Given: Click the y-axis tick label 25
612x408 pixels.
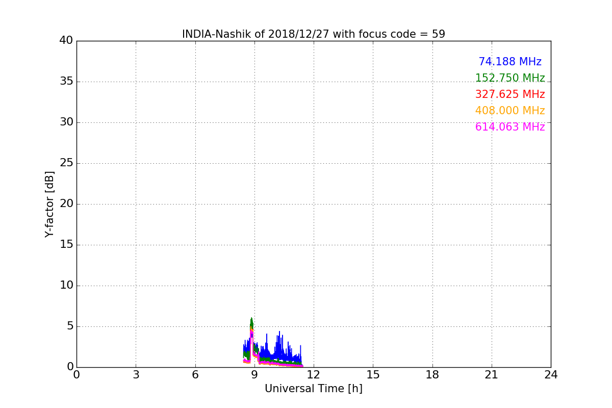Looking at the screenshot, I should pos(66,163).
